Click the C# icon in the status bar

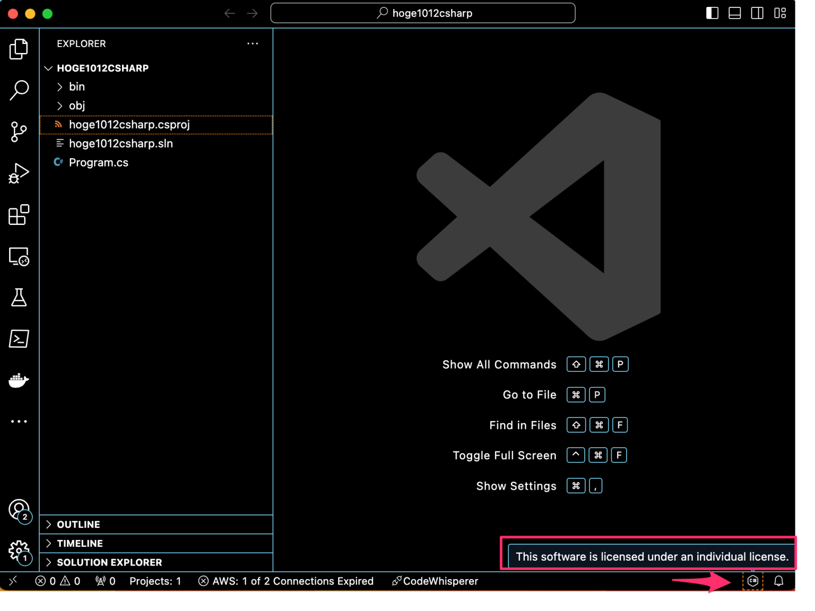[752, 581]
